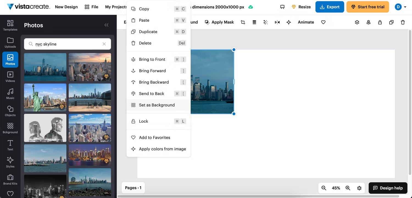412x198 pixels.
Task: Expand the account avatar dropdown arrow
Action: pyautogui.click(x=405, y=7)
